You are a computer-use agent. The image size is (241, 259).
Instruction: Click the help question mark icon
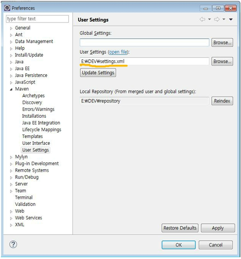13,245
